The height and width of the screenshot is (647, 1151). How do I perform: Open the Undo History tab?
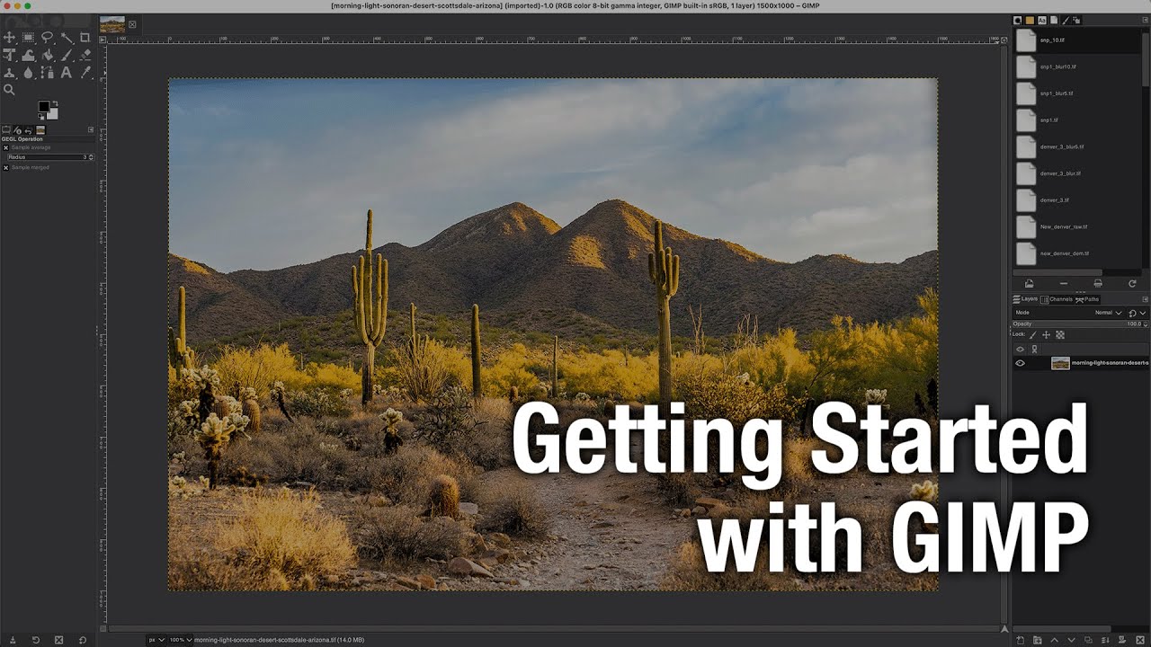[x=29, y=130]
